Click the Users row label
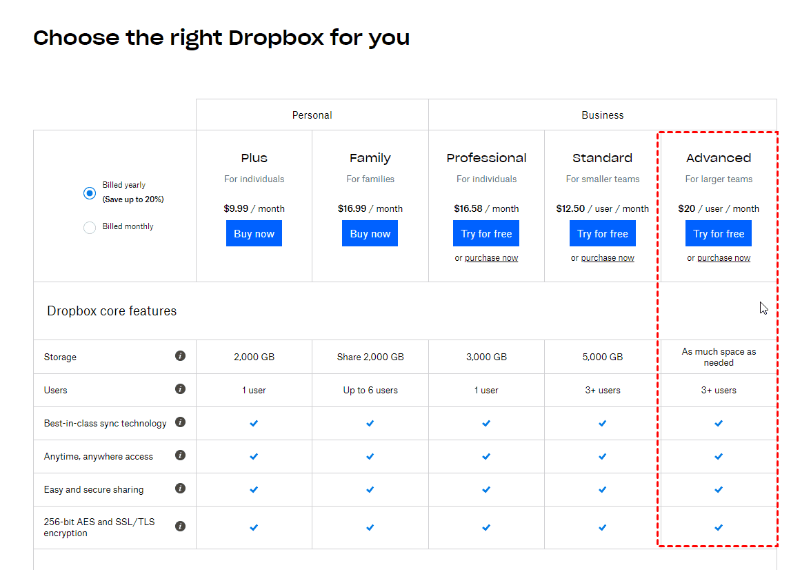Viewport: 811px width, 570px height. [x=55, y=391]
